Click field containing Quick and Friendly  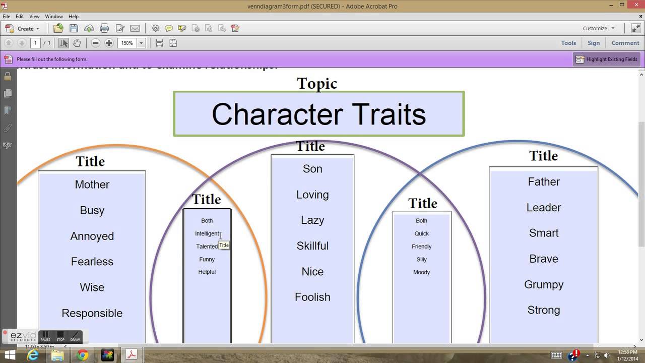422,278
